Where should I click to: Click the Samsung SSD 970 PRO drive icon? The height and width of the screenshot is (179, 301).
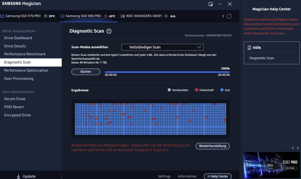pos(2,16)
